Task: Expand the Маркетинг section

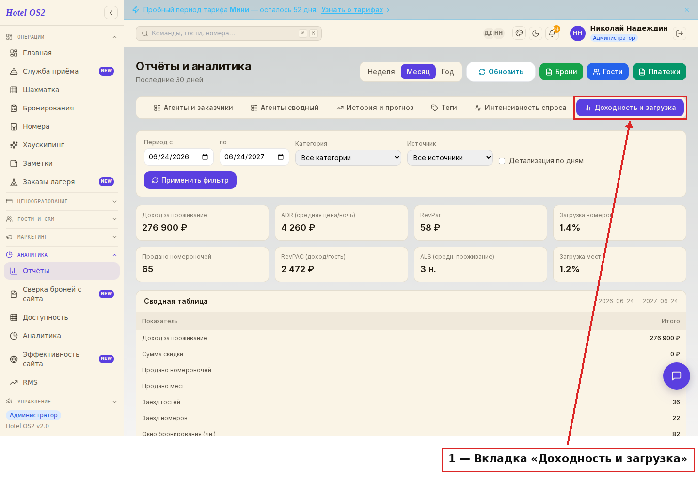Action: tap(62, 237)
